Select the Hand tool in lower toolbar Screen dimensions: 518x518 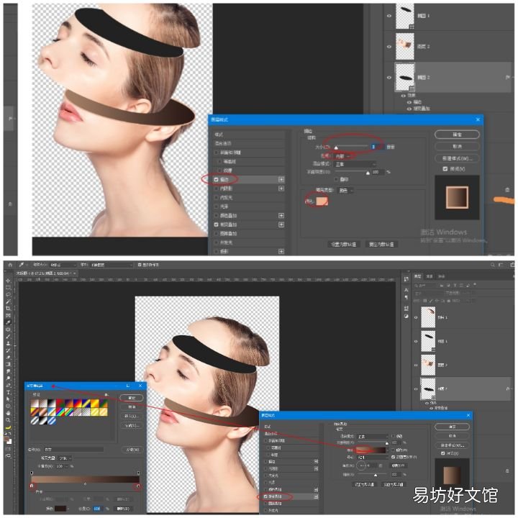(8, 413)
